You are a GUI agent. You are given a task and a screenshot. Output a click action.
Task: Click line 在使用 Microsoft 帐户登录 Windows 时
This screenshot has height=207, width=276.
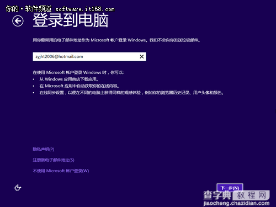(78, 72)
